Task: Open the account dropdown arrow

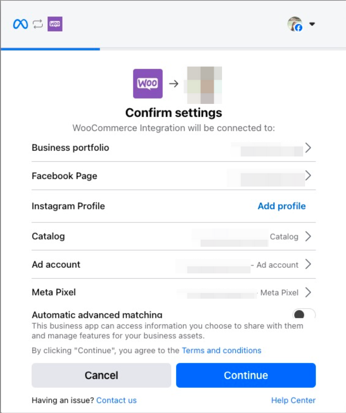Action: tap(312, 24)
